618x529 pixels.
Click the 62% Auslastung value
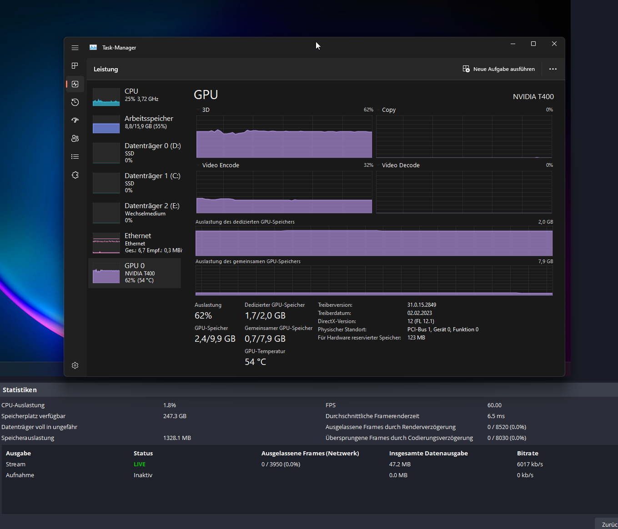coord(203,315)
